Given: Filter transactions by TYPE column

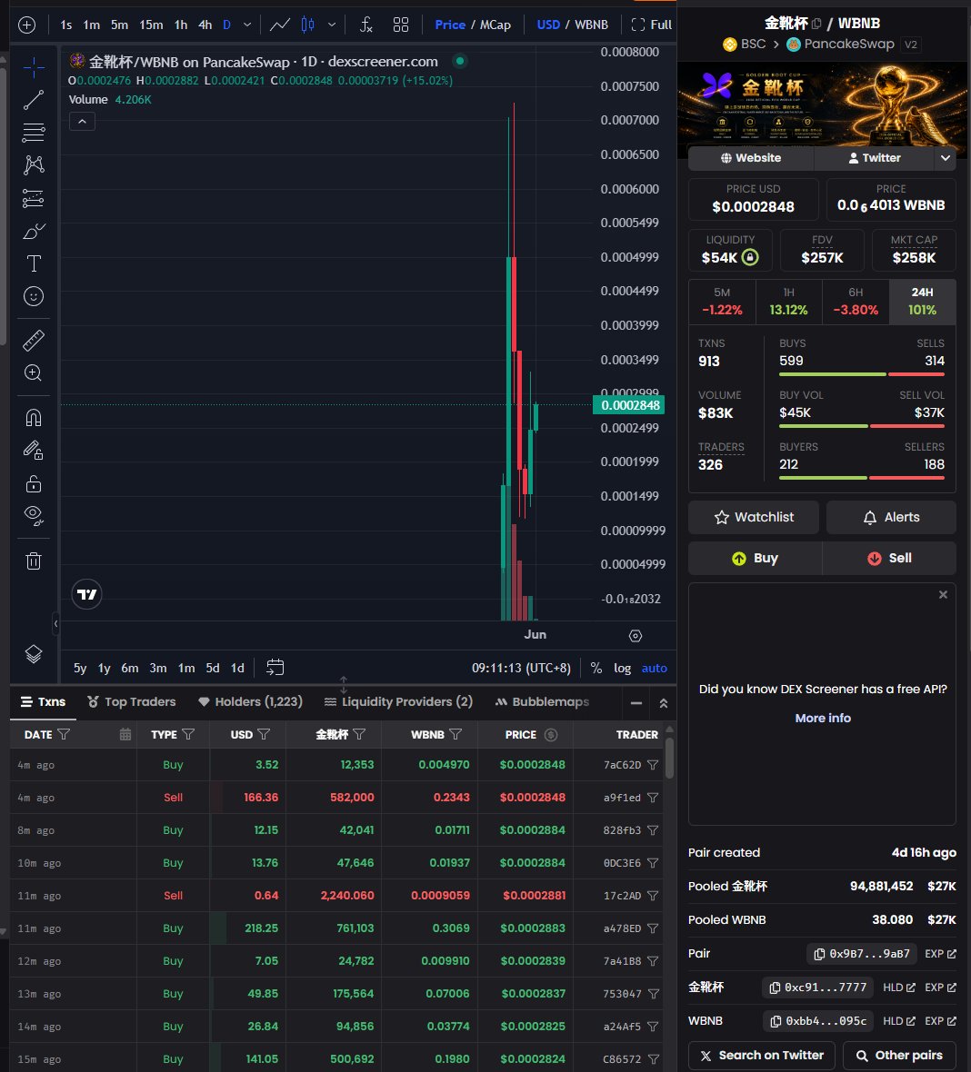Looking at the screenshot, I should click(x=188, y=734).
